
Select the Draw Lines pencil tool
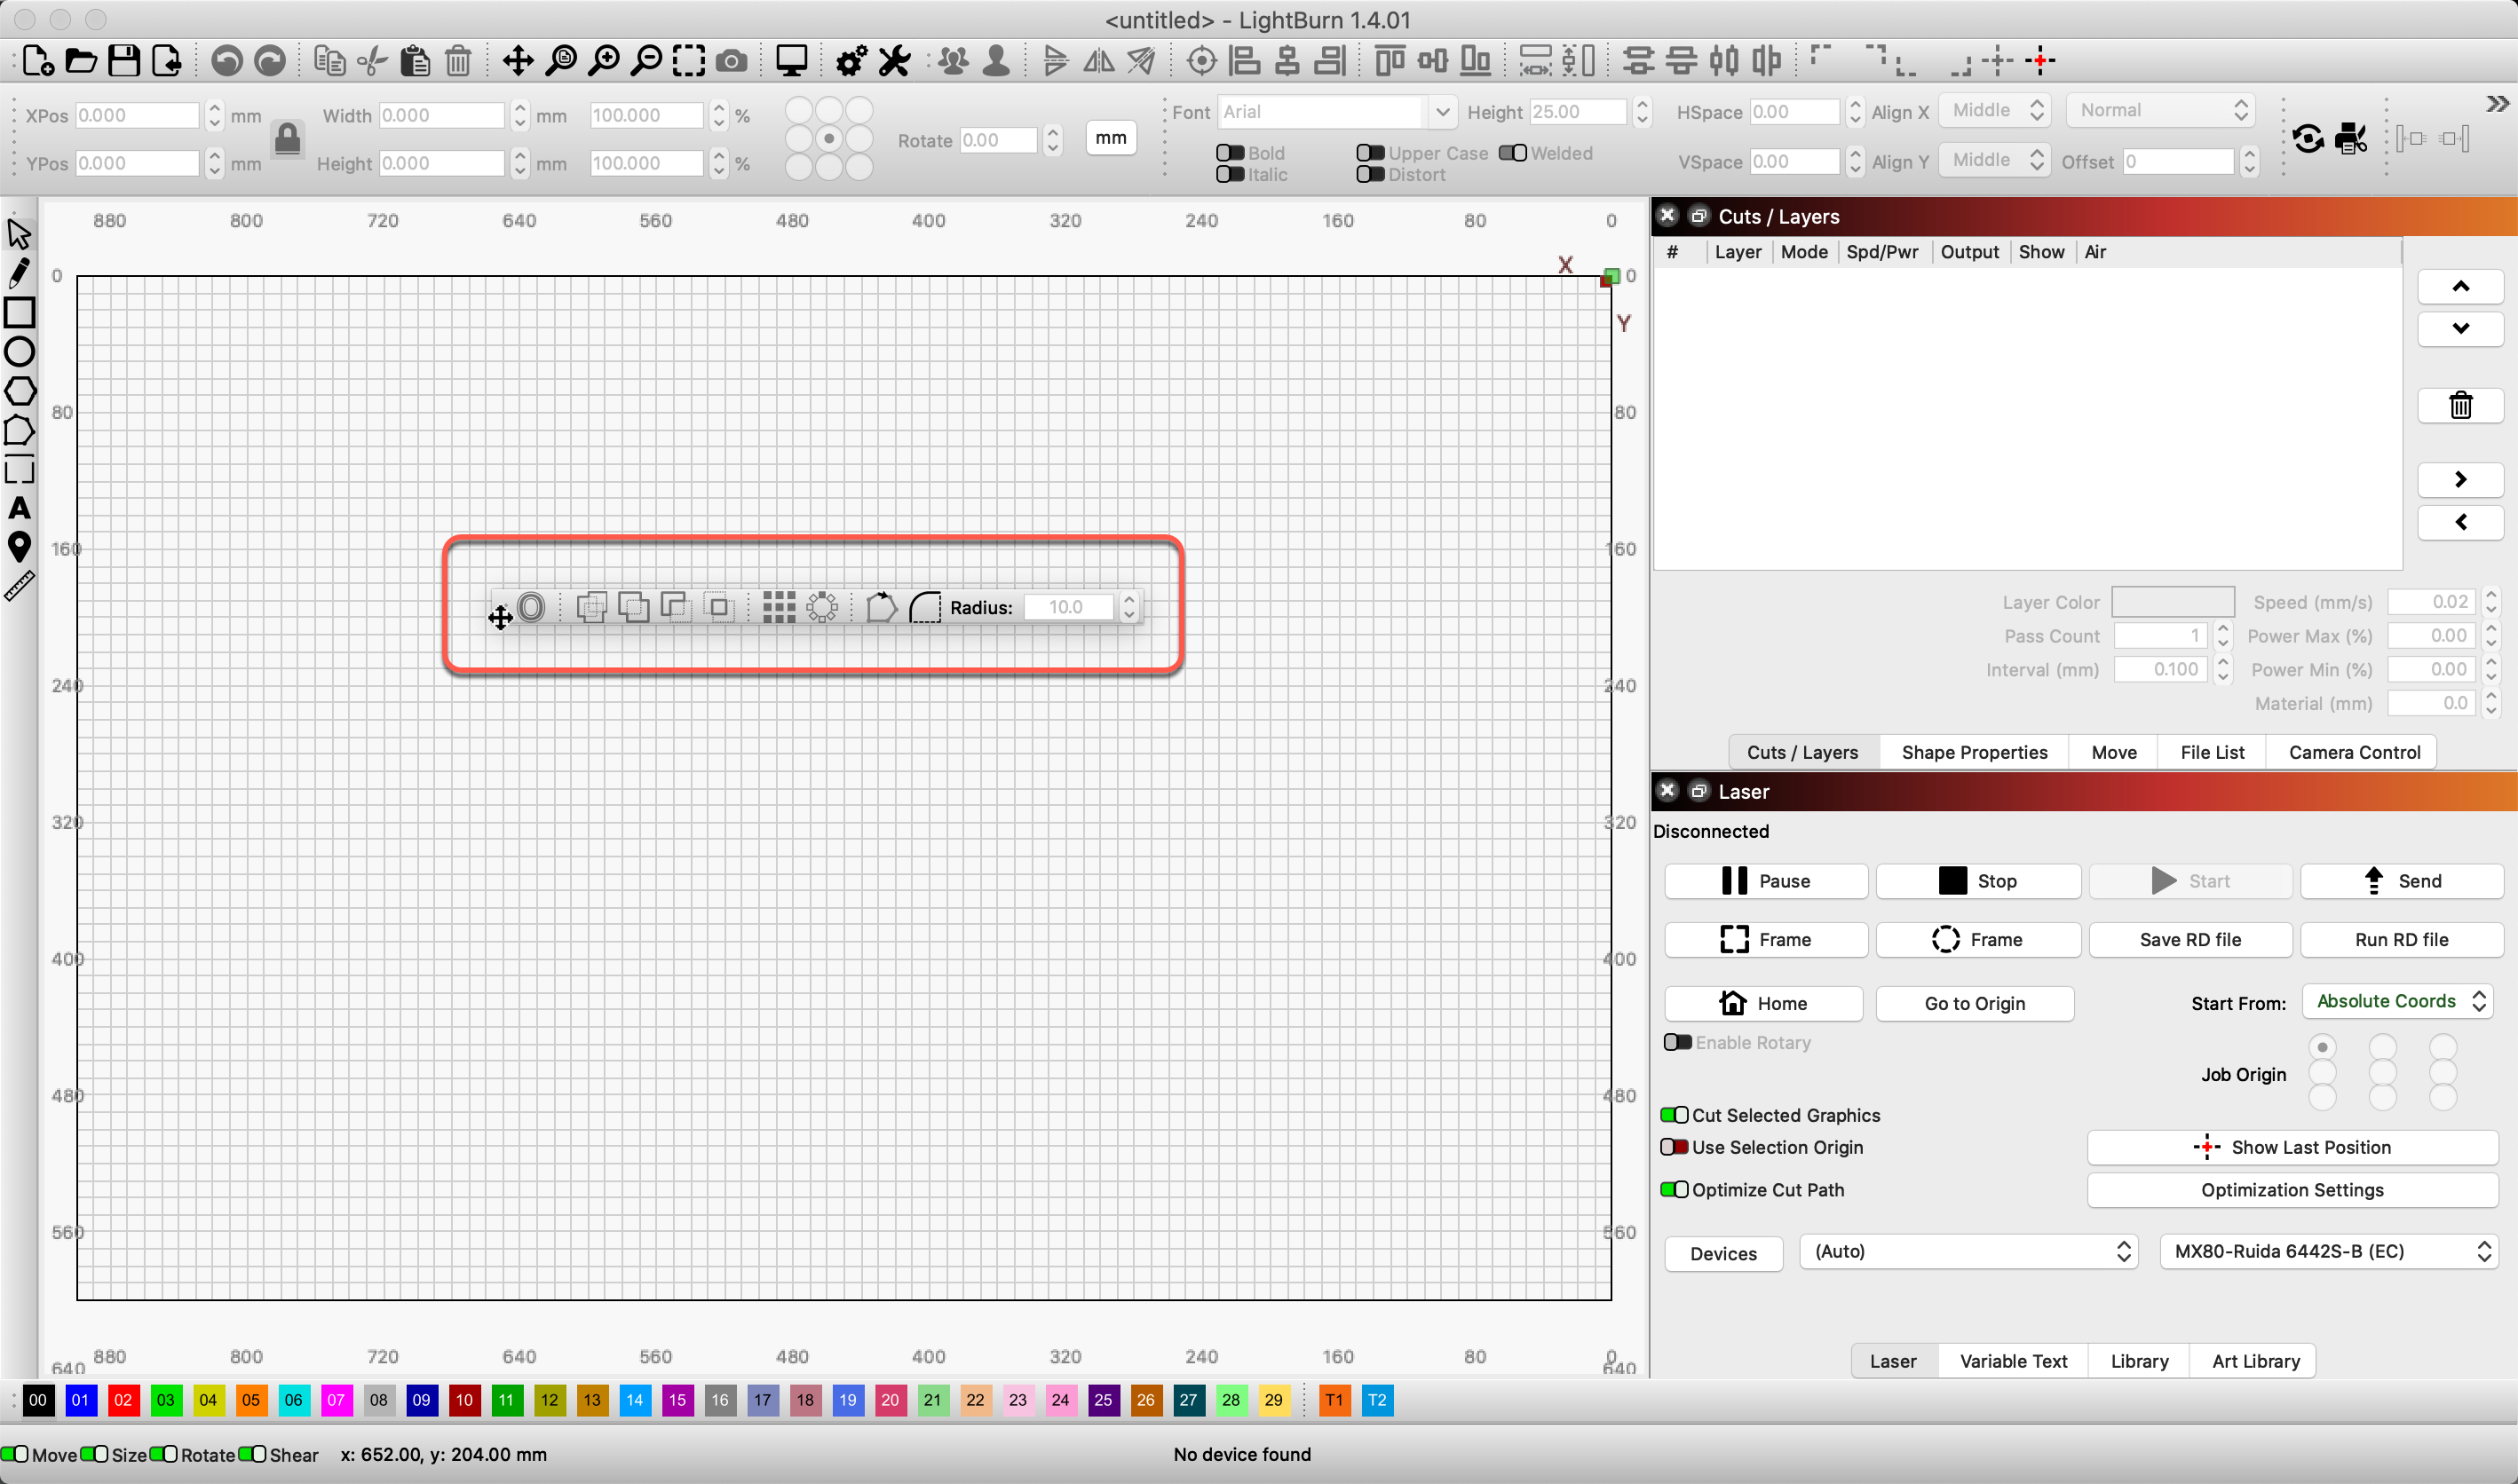point(19,272)
